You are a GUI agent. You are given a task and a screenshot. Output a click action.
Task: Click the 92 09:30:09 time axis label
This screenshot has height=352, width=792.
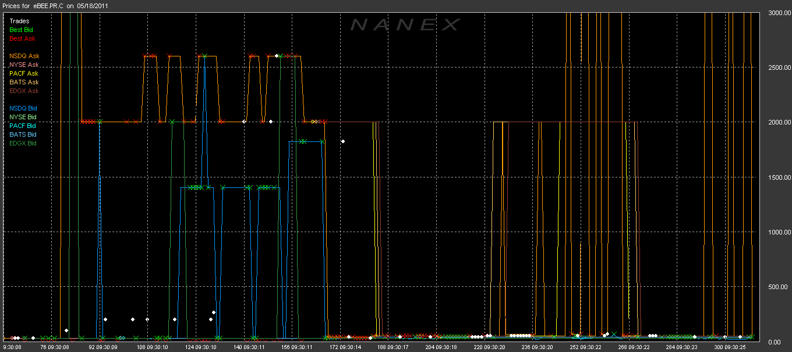click(x=104, y=347)
